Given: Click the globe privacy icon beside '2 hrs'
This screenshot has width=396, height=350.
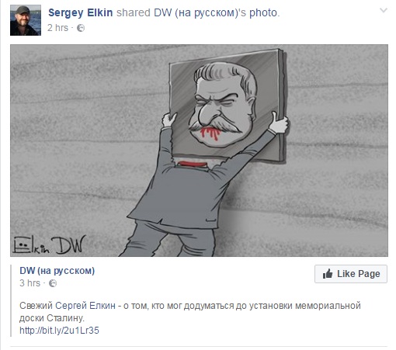Looking at the screenshot, I should [x=81, y=28].
